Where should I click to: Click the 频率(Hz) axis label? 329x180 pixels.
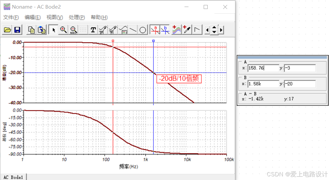[128, 166]
